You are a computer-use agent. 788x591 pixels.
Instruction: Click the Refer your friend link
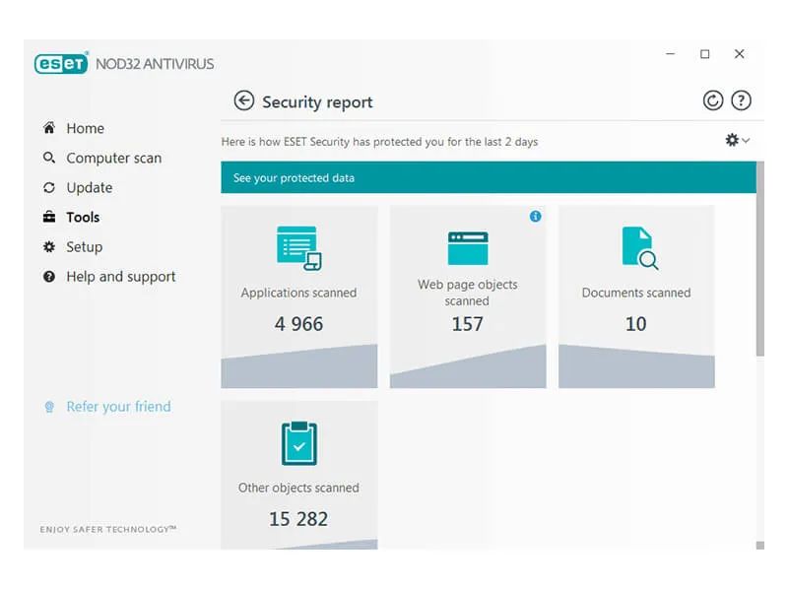click(x=118, y=406)
